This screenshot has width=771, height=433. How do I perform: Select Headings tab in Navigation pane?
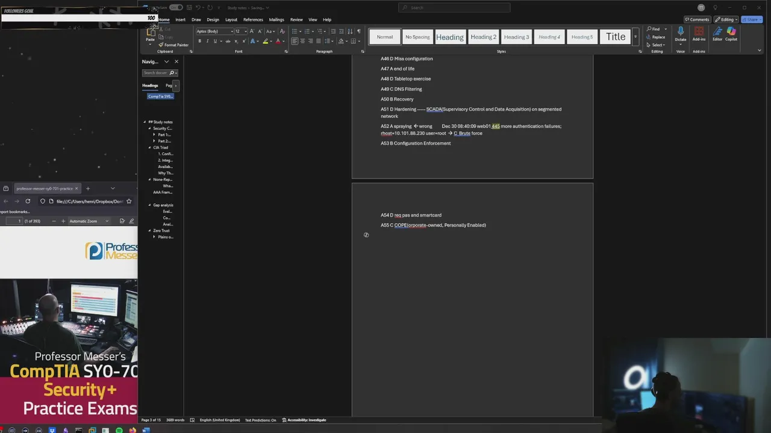click(x=150, y=85)
